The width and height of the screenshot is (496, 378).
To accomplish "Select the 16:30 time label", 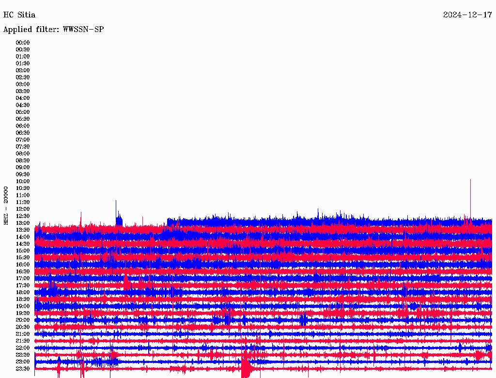I will pyautogui.click(x=23, y=272).
